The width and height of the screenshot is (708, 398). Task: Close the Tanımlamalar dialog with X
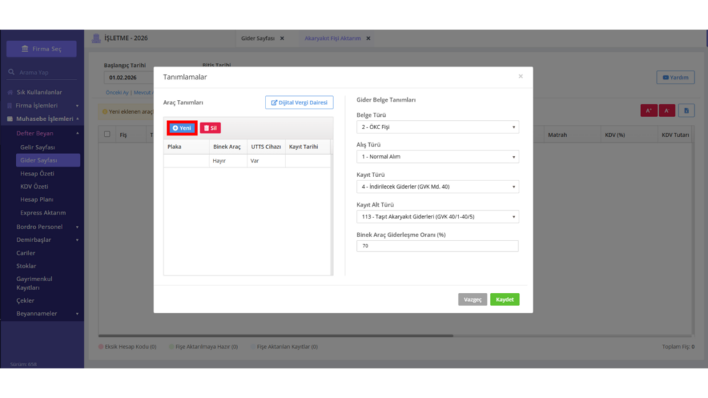tap(521, 76)
